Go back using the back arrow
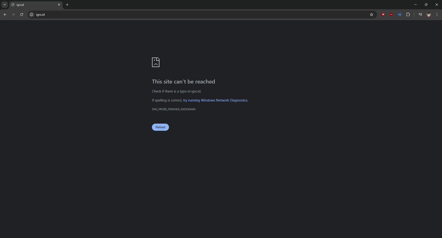The image size is (442, 238). [x=5, y=14]
